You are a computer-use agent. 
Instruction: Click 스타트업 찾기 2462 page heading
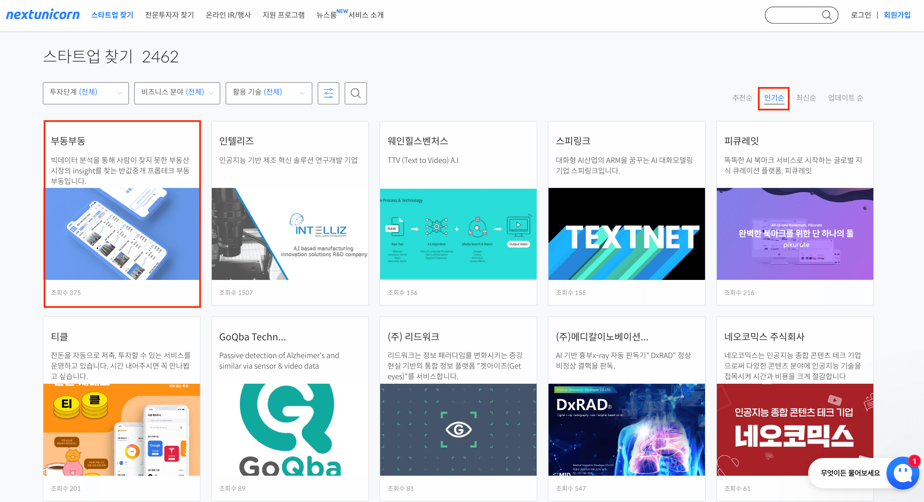110,57
